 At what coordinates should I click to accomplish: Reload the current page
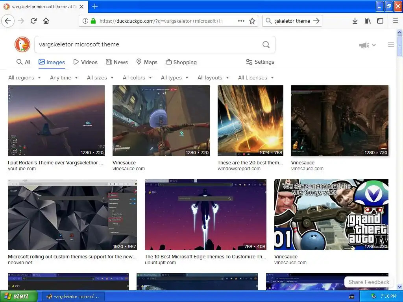click(33, 21)
